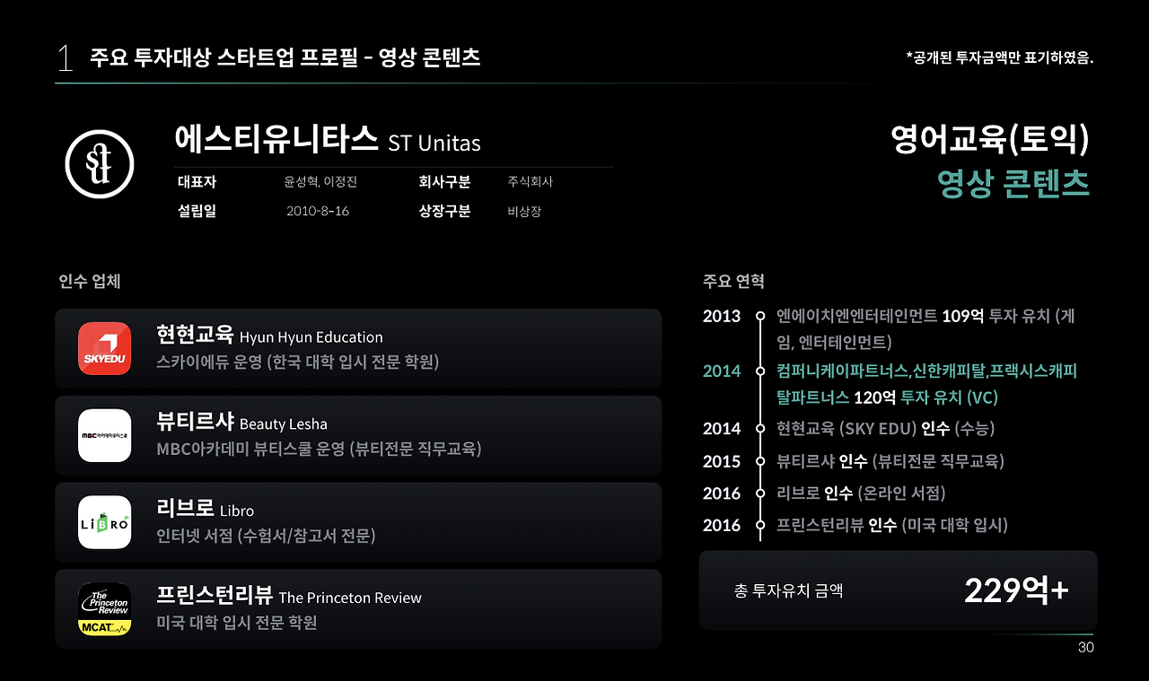The image size is (1149, 681).
Task: Click the '인수 업체' section heading
Action: click(x=90, y=281)
